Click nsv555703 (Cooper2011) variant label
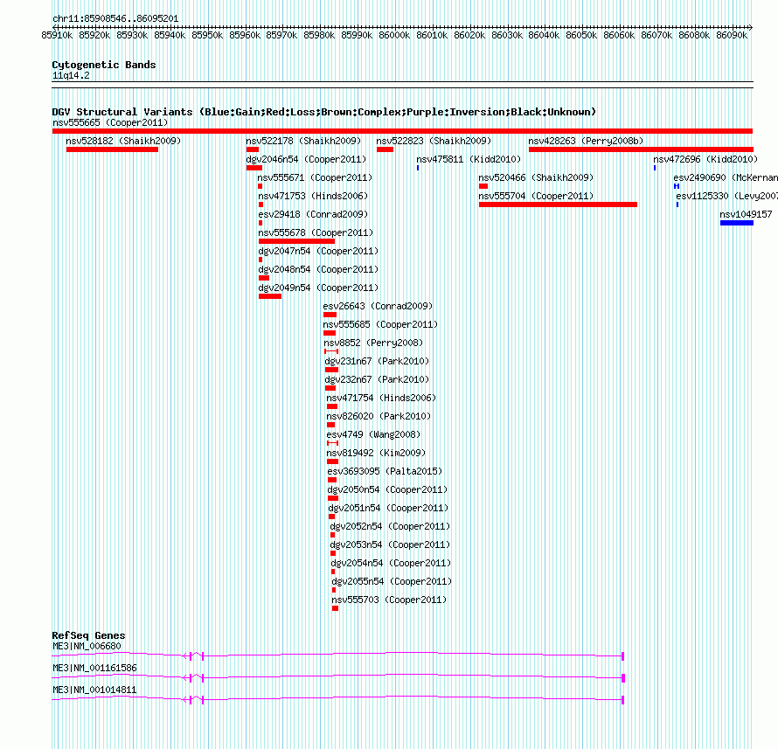 click(x=389, y=600)
